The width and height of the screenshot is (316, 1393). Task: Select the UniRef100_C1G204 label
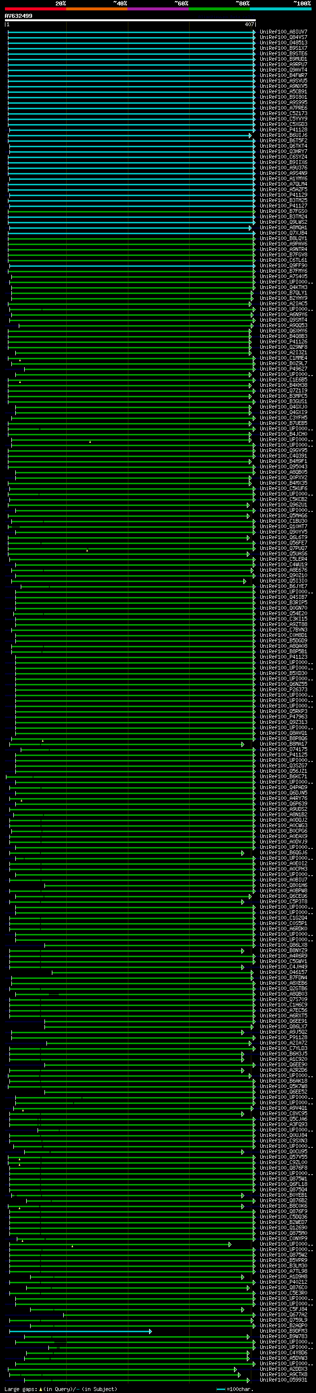[x=283, y=918]
